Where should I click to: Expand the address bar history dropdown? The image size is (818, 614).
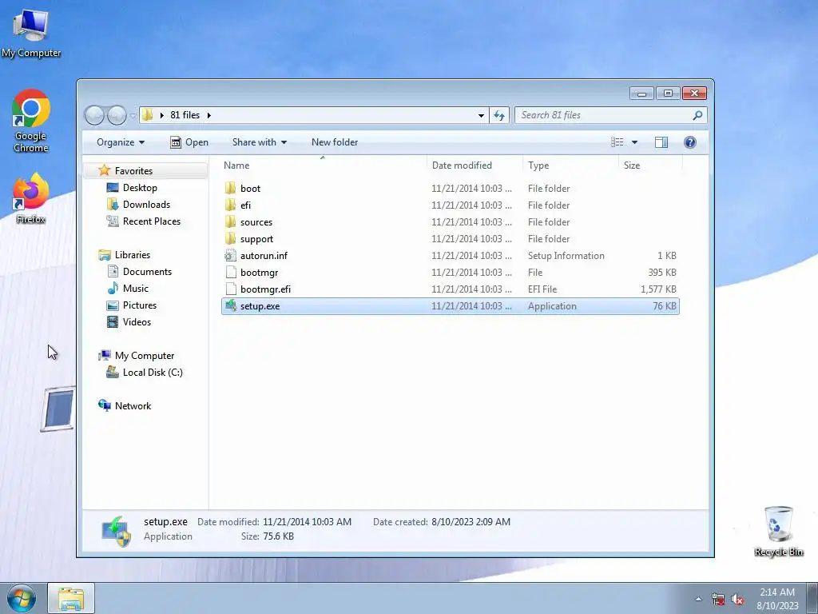(x=481, y=115)
